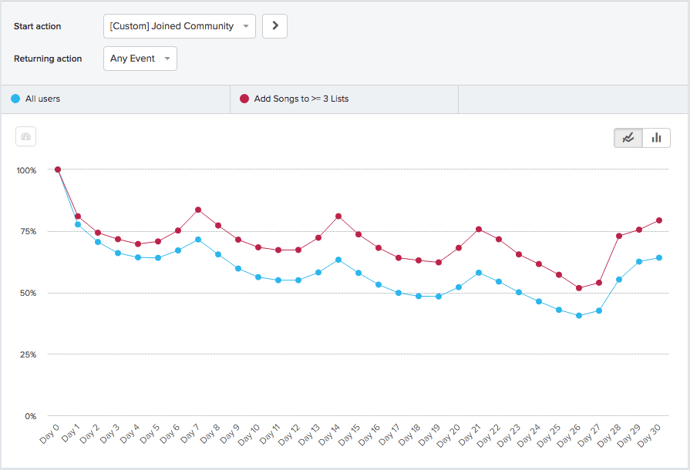Click the blue data point on Day 19
The image size is (690, 470).
(x=439, y=296)
